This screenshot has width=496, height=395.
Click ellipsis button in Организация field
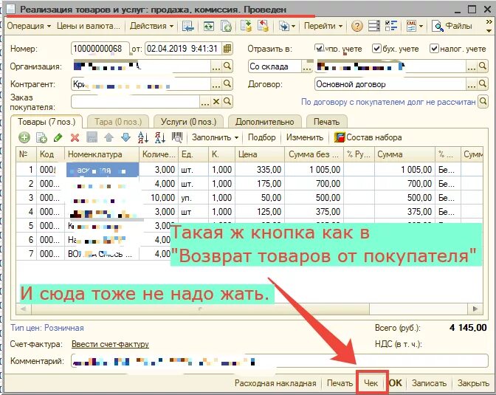point(216,66)
